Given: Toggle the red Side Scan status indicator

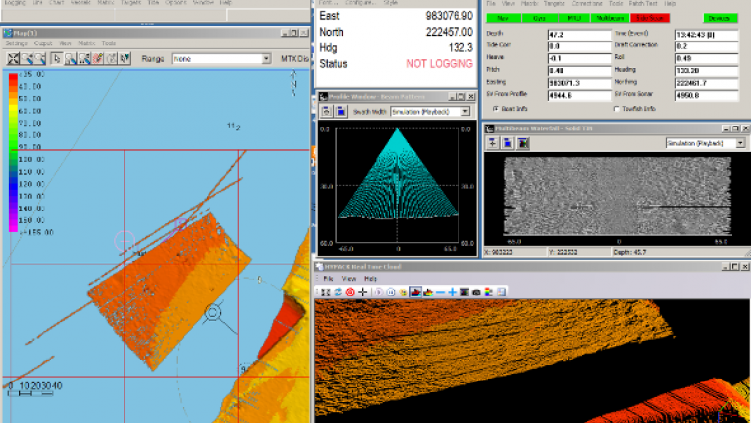Looking at the screenshot, I should 651,18.
